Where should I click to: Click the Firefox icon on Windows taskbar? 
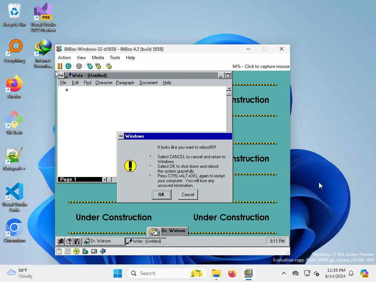tap(232, 273)
